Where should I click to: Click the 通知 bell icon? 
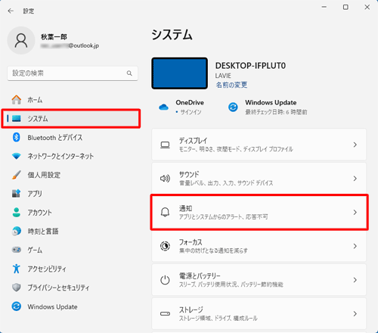point(165,213)
